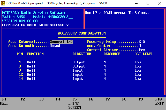Click the F8 function key label

coord(124,99)
